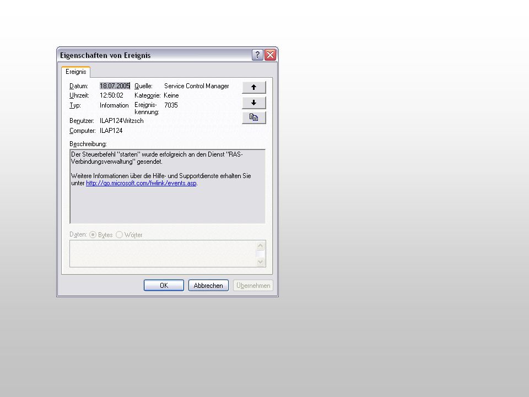Show previous event with up arrow button
529x397 pixels.
(x=253, y=87)
